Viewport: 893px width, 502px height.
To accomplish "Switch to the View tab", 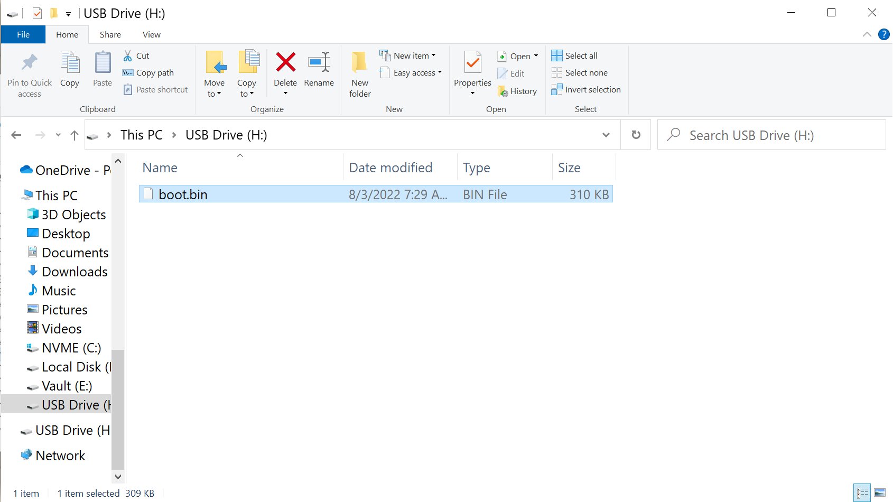I will point(152,34).
